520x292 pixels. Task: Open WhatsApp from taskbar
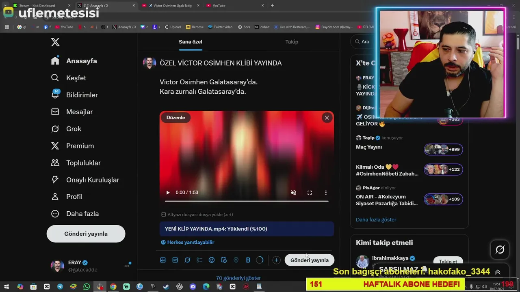pos(87,287)
